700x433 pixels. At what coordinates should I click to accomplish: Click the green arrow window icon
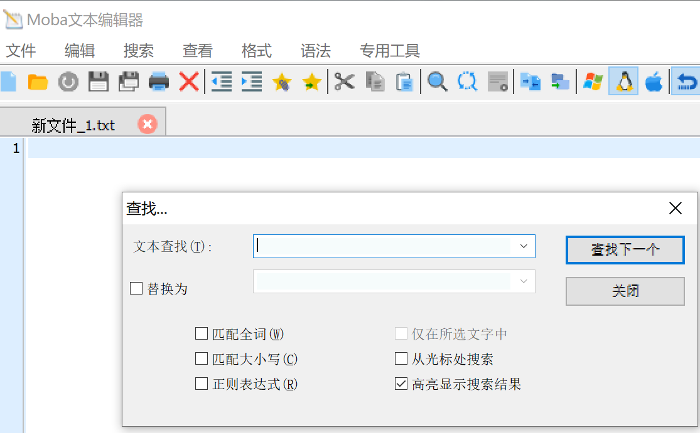click(x=560, y=82)
